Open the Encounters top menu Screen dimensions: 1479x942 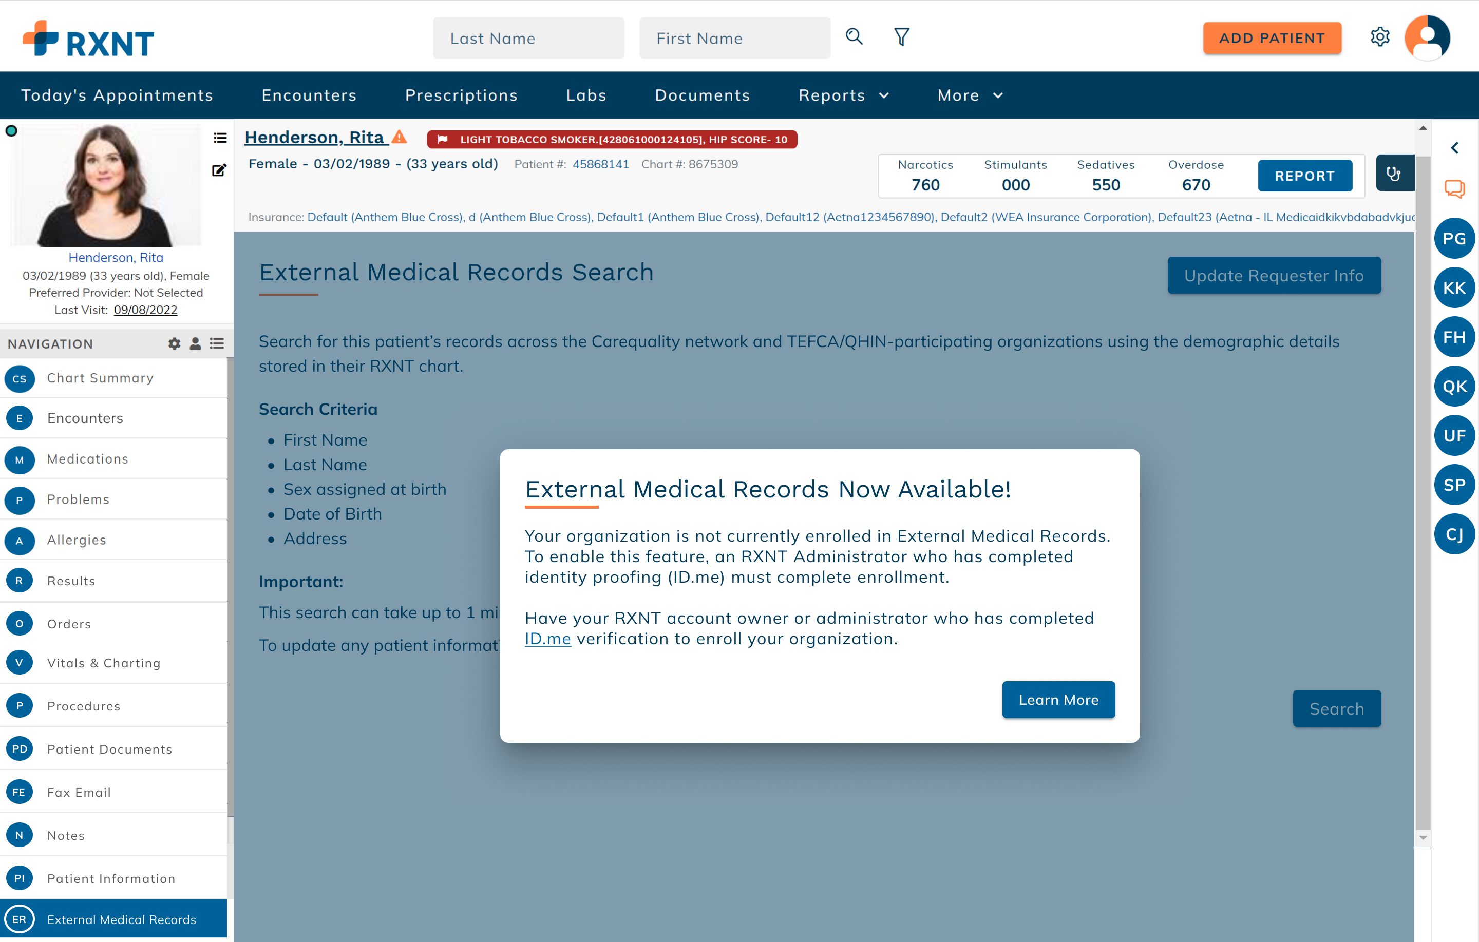pyautogui.click(x=309, y=95)
